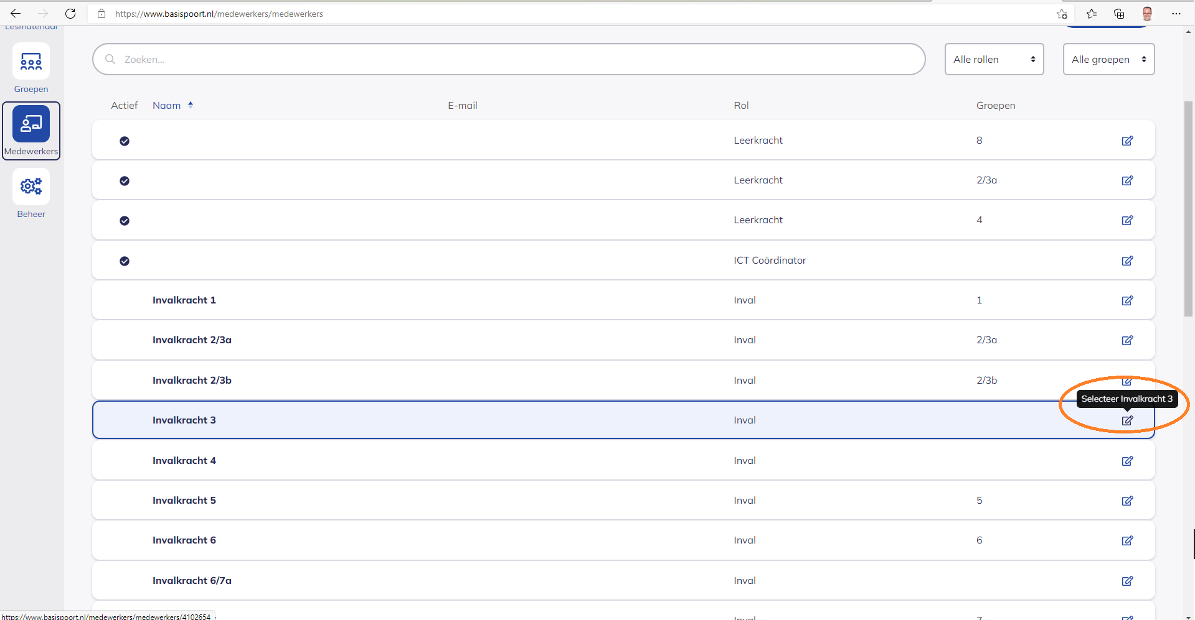Click the vertical page scrollbar thumb
The image size is (1195, 620).
[1188, 208]
